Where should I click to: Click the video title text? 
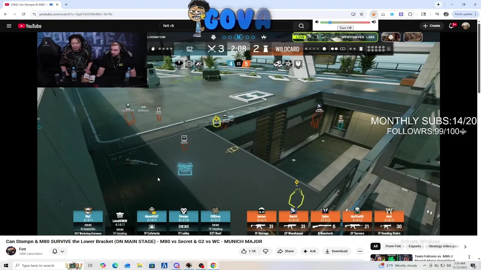[134, 241]
